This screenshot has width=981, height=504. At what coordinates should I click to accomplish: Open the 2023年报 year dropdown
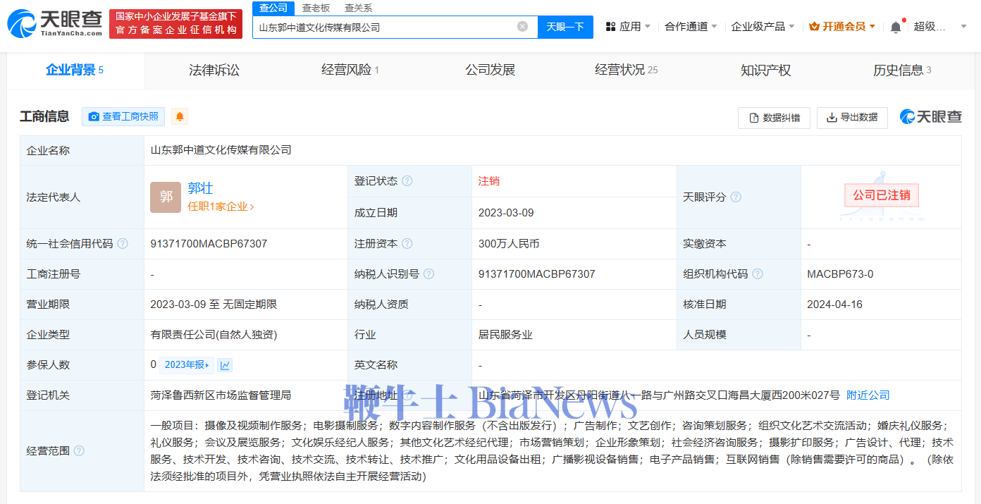(x=187, y=365)
